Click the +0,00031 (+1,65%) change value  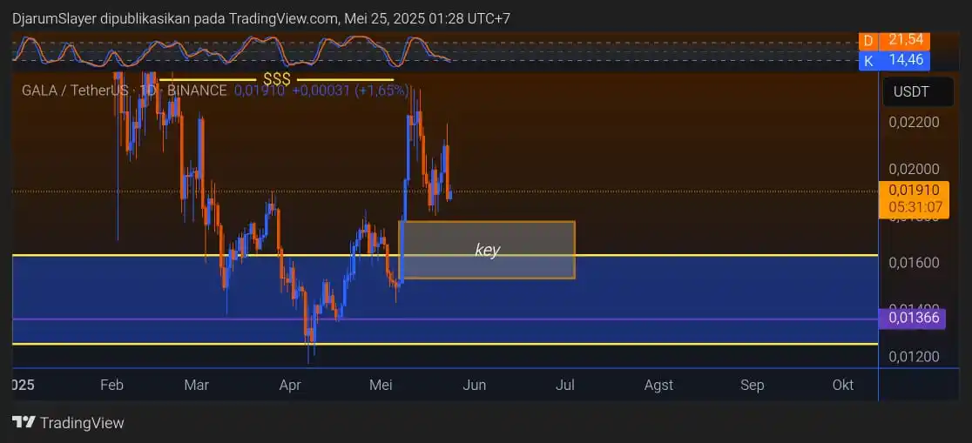[350, 91]
